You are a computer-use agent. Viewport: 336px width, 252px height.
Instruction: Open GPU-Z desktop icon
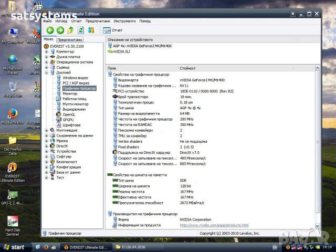click(13, 197)
